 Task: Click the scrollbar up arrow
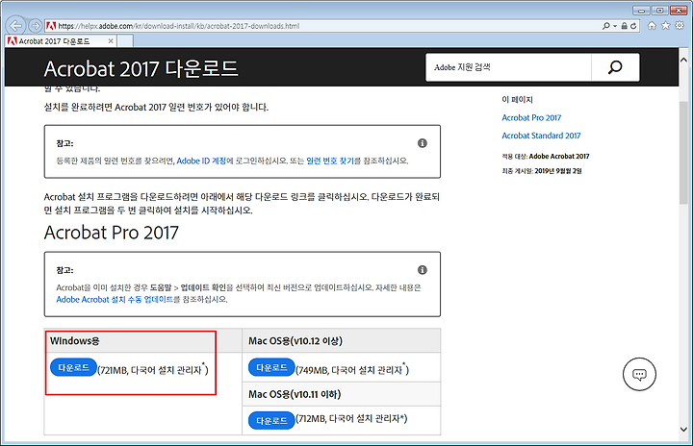pos(683,60)
